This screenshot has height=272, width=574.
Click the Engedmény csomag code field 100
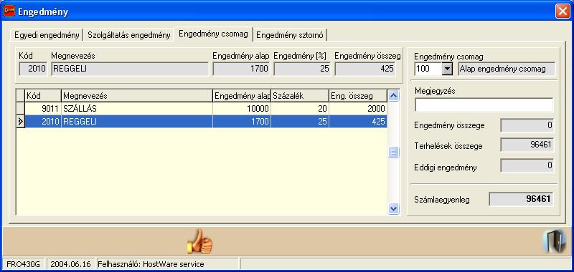(428, 69)
